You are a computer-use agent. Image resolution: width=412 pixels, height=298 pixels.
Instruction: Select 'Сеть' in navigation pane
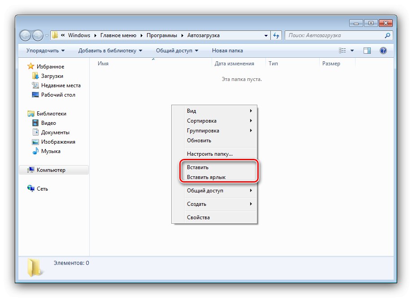tap(42, 189)
